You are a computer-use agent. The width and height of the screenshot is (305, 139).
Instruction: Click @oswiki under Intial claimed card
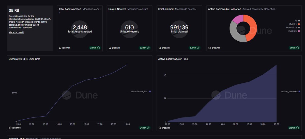click(166, 48)
